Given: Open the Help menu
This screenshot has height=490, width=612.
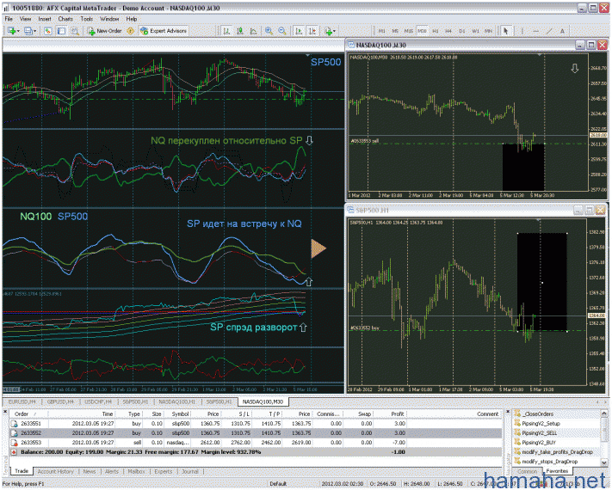Looking at the screenshot, I should pyautogui.click(x=132, y=19).
